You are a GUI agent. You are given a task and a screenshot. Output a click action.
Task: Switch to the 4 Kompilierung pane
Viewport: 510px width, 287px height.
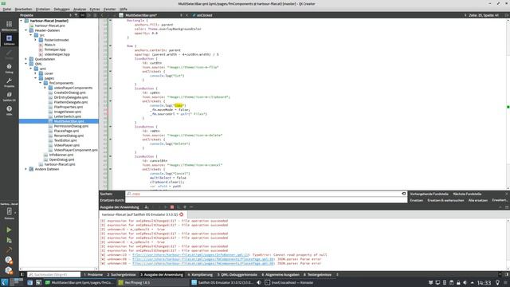click(x=200, y=274)
